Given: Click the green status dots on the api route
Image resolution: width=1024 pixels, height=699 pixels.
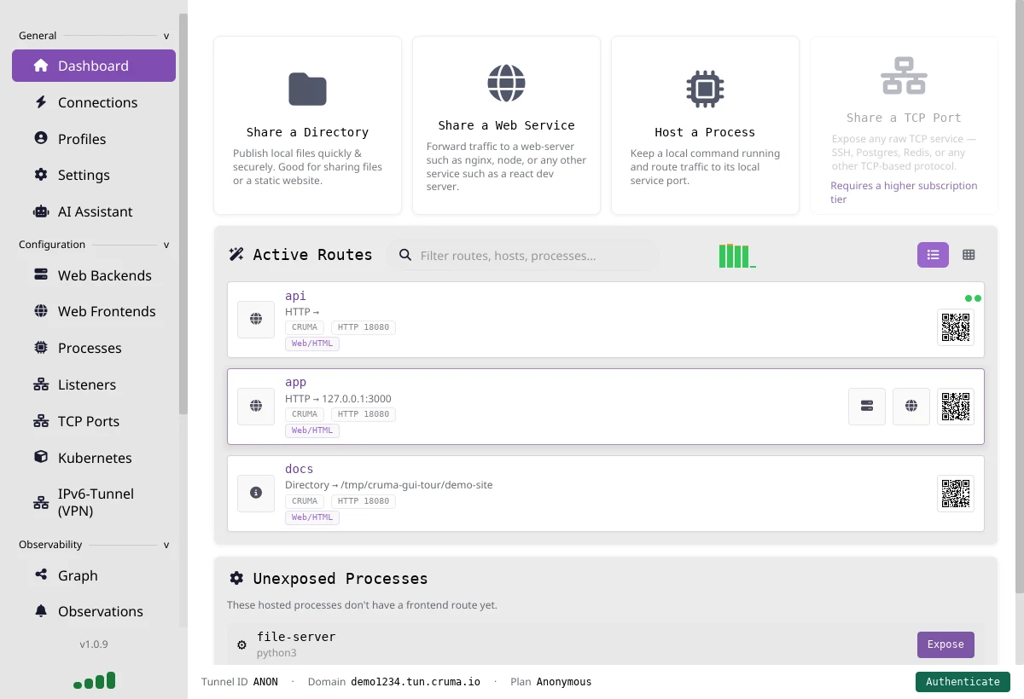Looking at the screenshot, I should click(x=973, y=298).
